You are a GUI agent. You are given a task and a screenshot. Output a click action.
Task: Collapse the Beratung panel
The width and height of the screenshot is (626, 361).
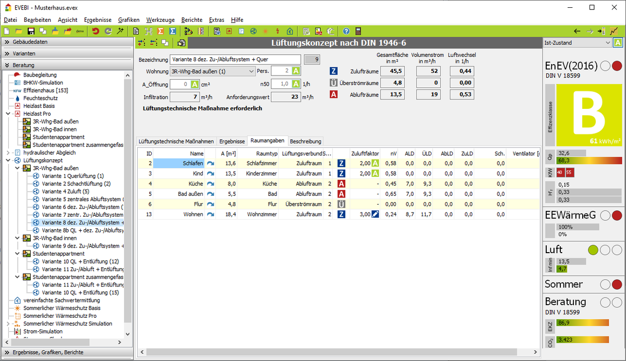click(x=67, y=66)
